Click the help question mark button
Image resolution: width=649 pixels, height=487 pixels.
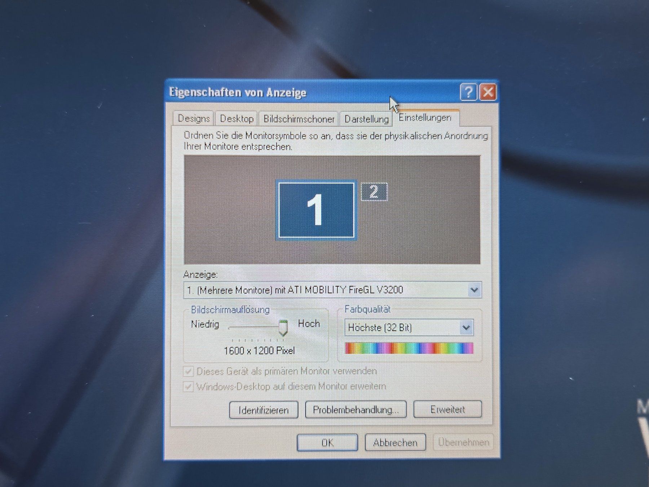468,92
